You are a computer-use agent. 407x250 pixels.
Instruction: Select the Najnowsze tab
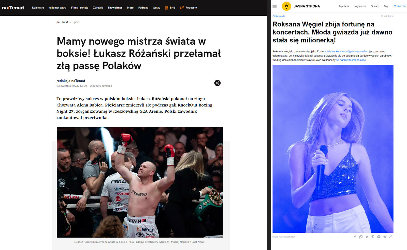point(360,6)
